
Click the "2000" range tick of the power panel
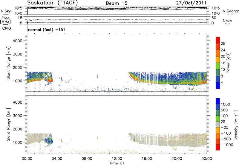pyautogui.click(x=17, y=67)
